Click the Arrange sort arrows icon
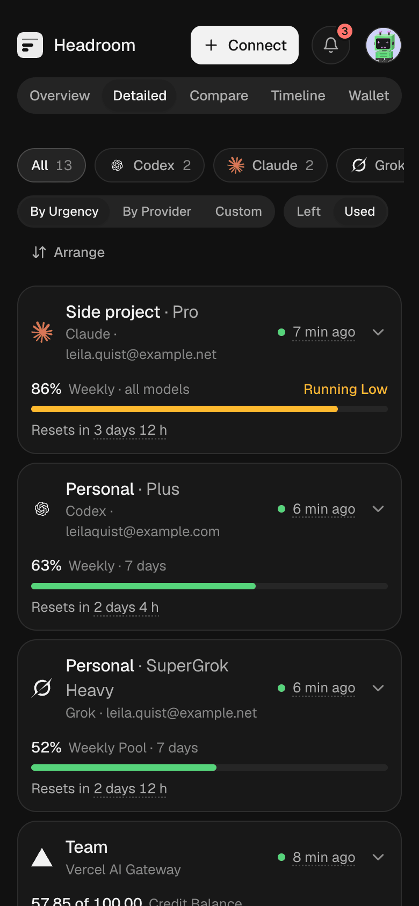 point(39,252)
